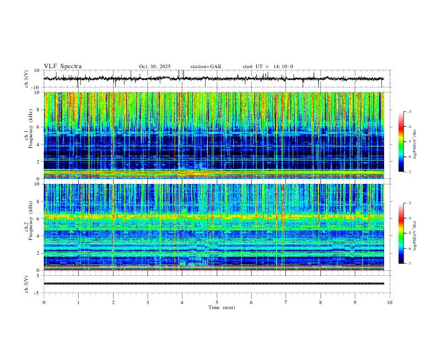The width and height of the screenshot is (439, 339).
Task: Click time tick label '4'
Action: point(182,302)
